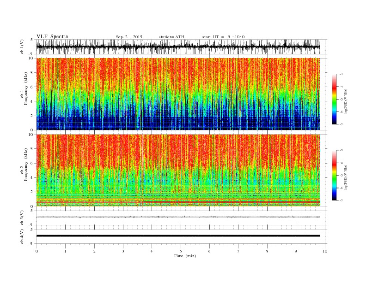This screenshot has height=282, width=366.
Task: Click the lower colorbar 'log(PSD)(V²/Hz)' label
Action: point(346,177)
